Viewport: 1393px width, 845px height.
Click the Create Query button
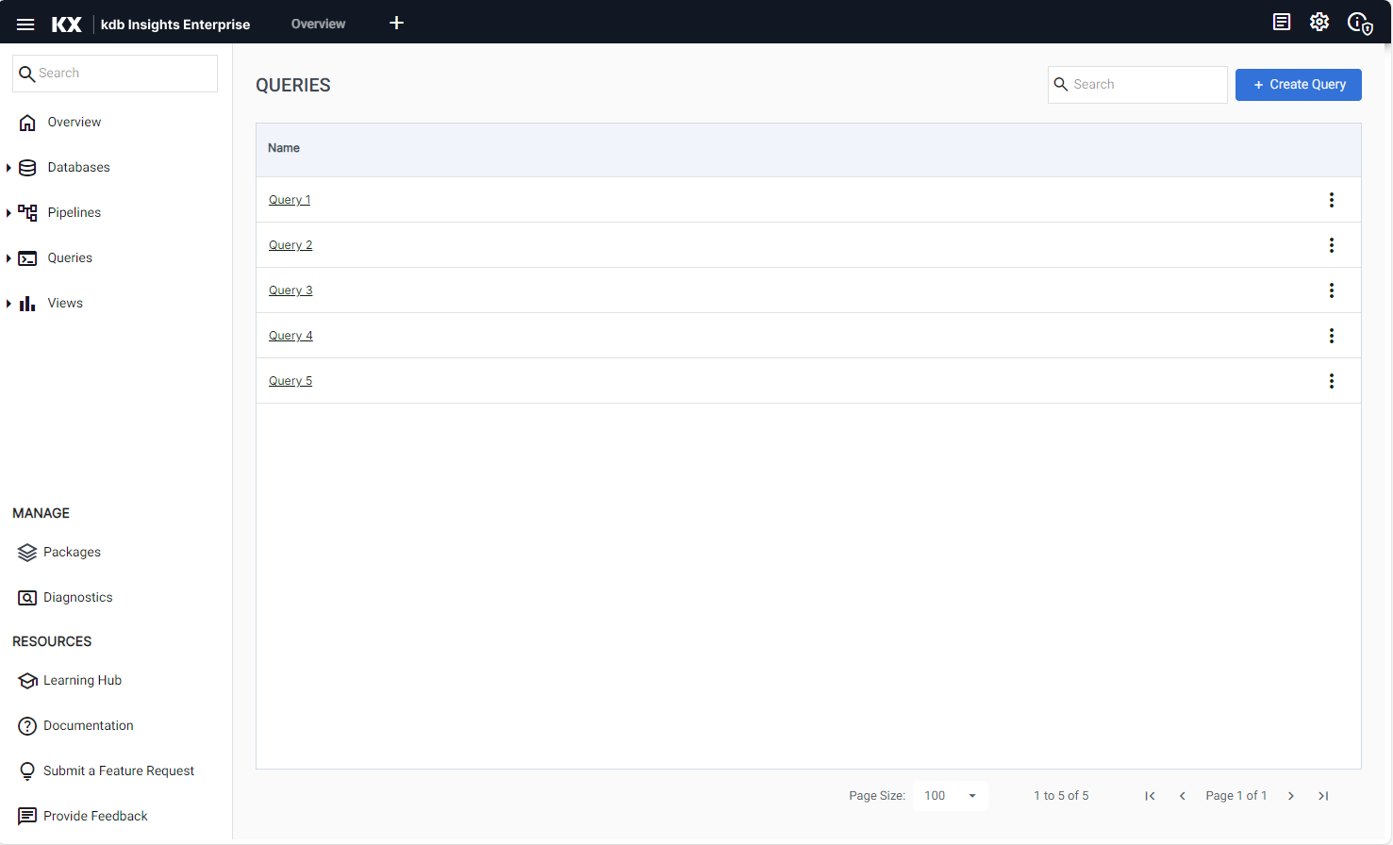tap(1298, 85)
